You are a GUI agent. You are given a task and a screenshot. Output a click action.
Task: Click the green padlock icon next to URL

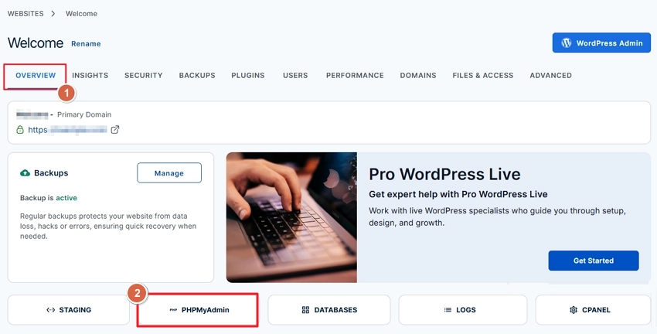19,130
